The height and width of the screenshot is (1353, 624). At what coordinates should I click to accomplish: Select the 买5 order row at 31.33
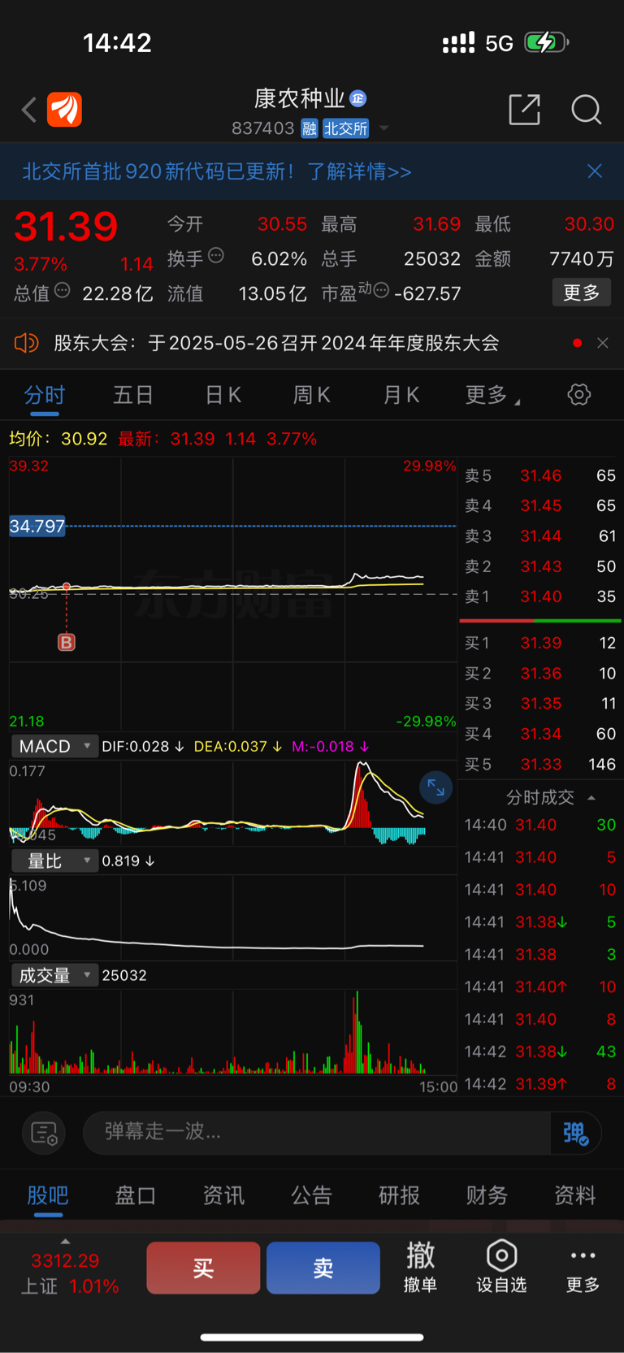(x=540, y=764)
